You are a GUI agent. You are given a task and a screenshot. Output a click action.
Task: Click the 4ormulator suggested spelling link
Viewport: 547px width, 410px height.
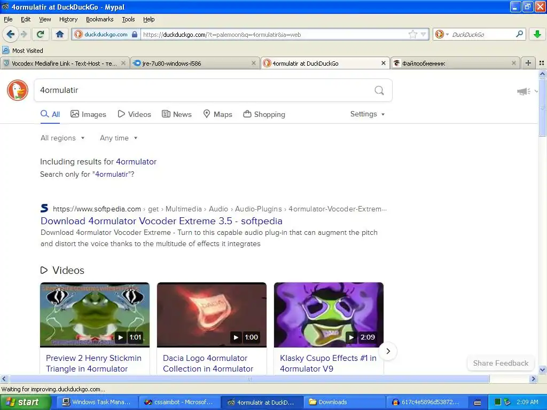click(136, 162)
